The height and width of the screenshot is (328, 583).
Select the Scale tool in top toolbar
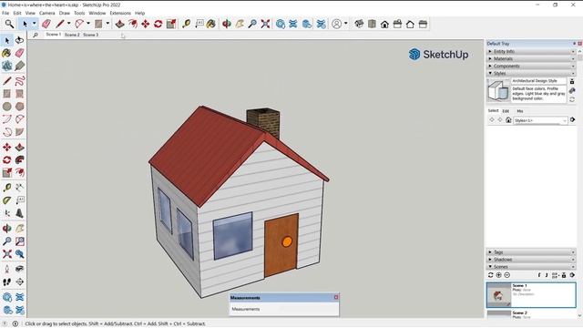(x=171, y=25)
